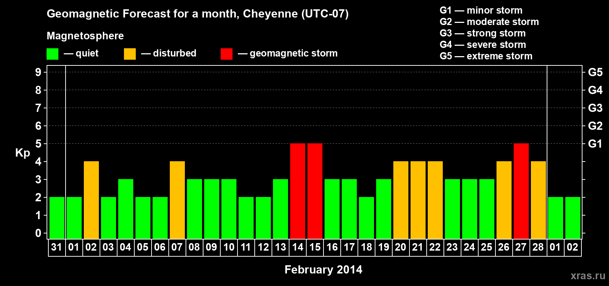Click the G4 right axis label
The height and width of the screenshot is (286, 609).
tap(595, 90)
